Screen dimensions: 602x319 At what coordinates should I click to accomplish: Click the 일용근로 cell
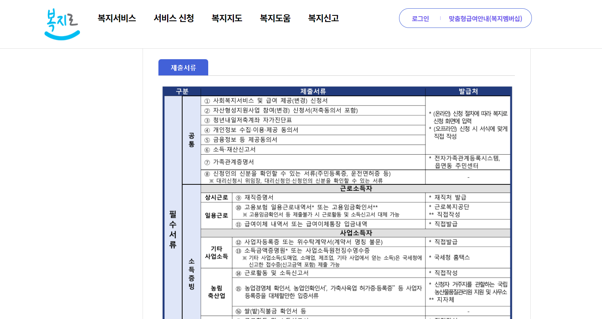point(217,216)
